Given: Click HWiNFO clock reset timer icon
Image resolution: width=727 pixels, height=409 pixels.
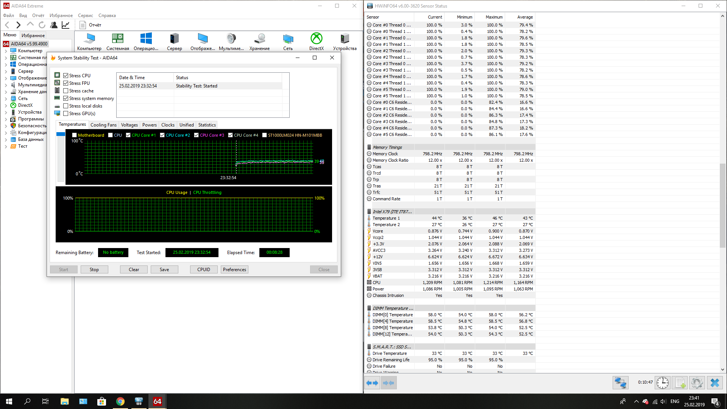Looking at the screenshot, I should 662,383.
